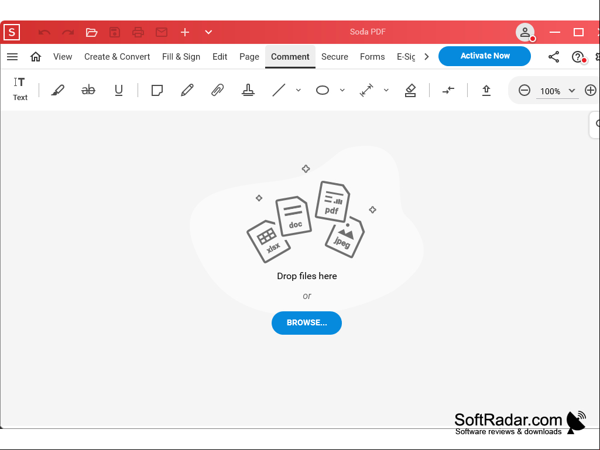Viewport: 600px width, 450px height.
Task: Open the E-Sign tab
Action: pos(406,57)
